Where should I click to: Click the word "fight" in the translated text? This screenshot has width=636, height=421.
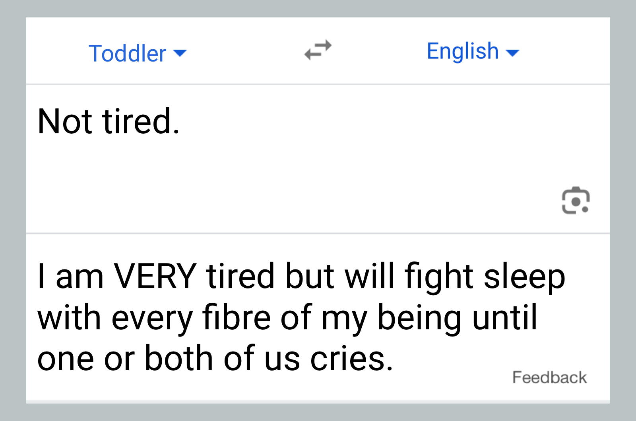[x=438, y=276]
